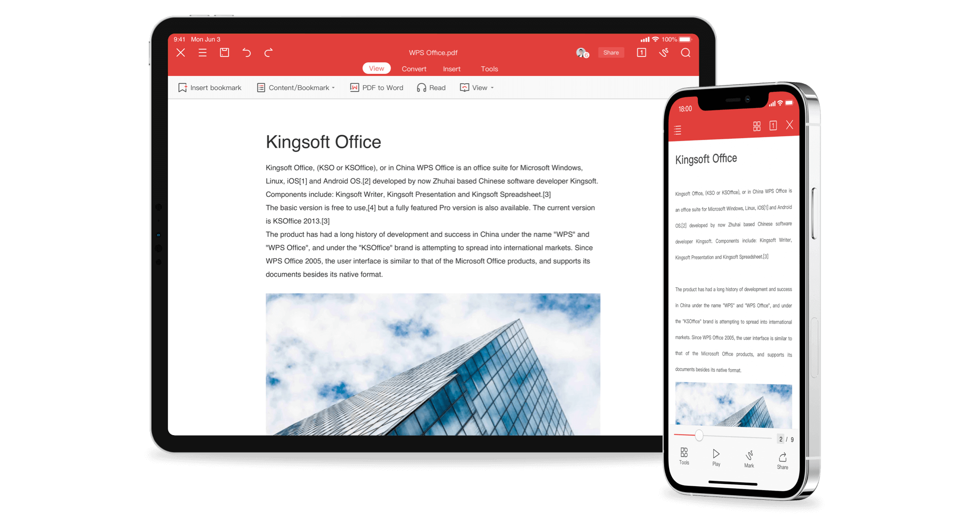Open the Convert tab in ribbon
This screenshot has height=529, width=955.
414,69
